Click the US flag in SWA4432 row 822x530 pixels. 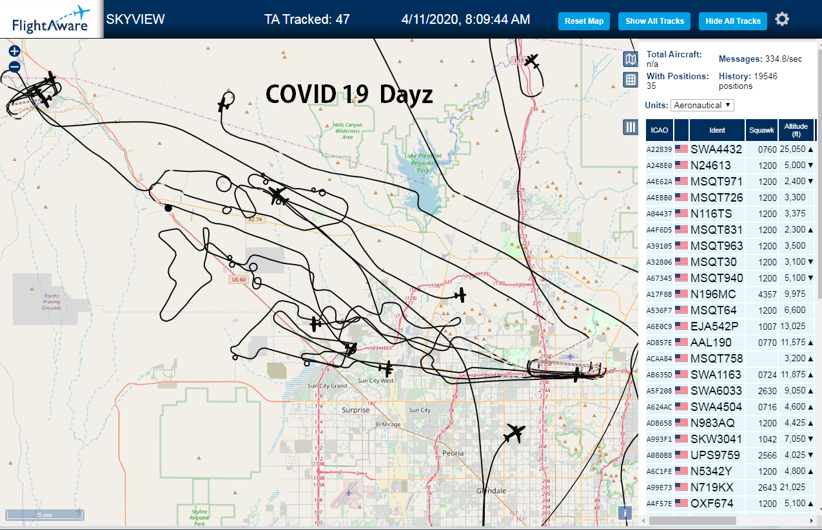pyautogui.click(x=681, y=149)
